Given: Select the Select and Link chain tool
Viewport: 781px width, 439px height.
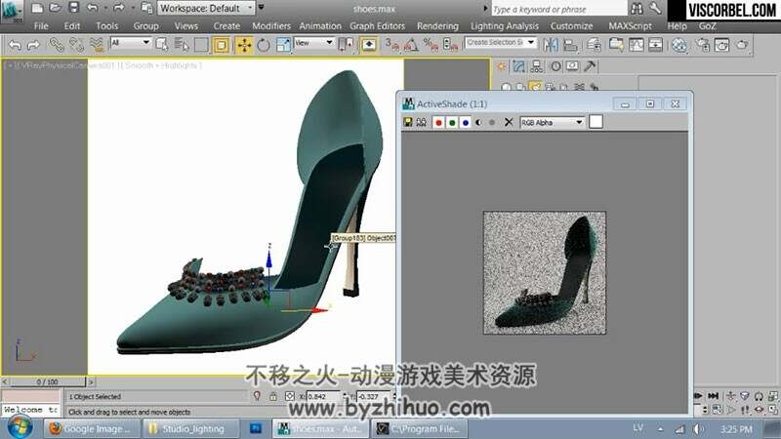Looking at the screenshot, I should [x=57, y=45].
